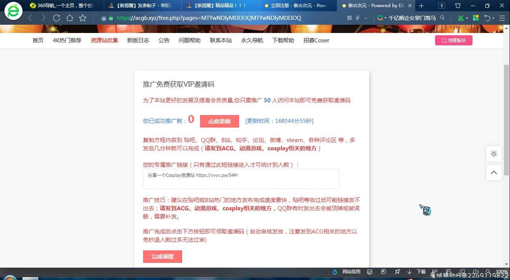Screen dimensions: 510x280
Task: Open the browser home page
Action: (70, 18)
